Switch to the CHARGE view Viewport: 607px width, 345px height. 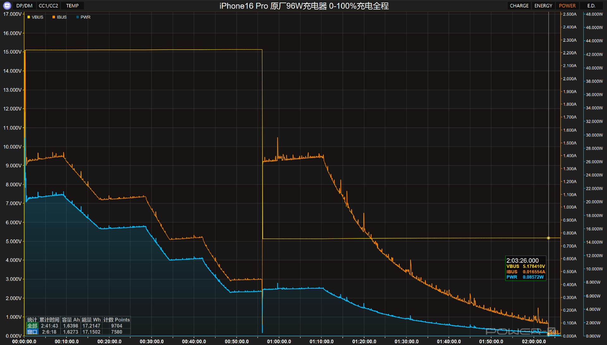[x=519, y=6]
